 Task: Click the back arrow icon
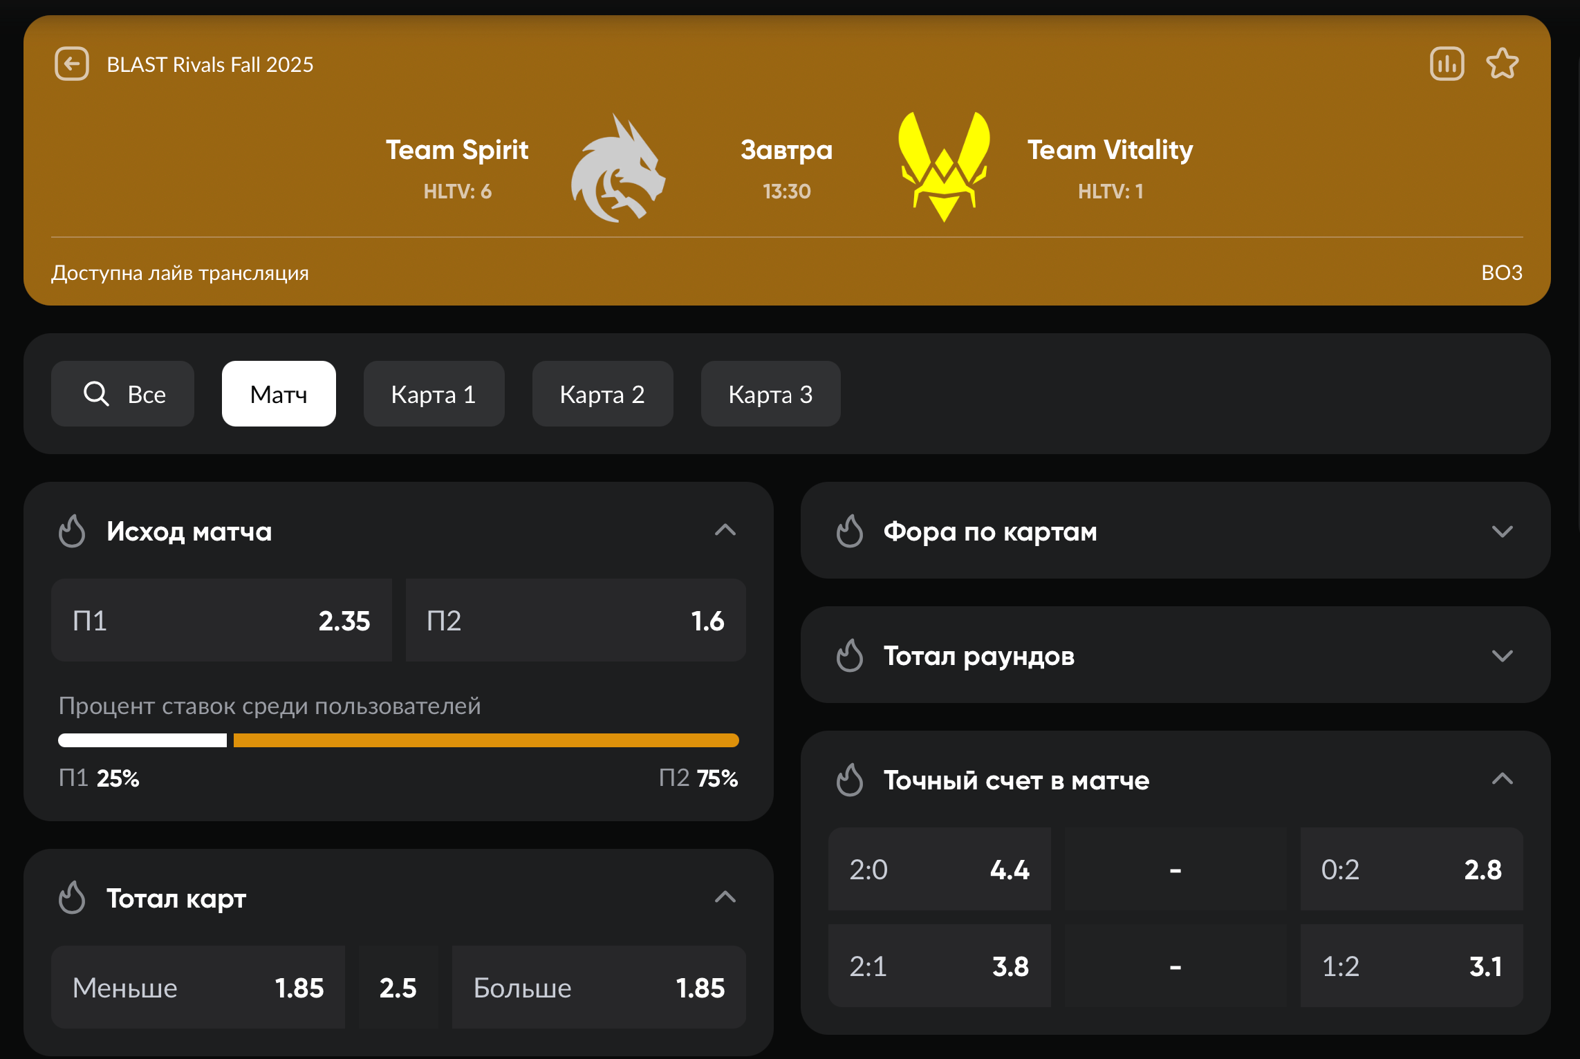pos(72,64)
